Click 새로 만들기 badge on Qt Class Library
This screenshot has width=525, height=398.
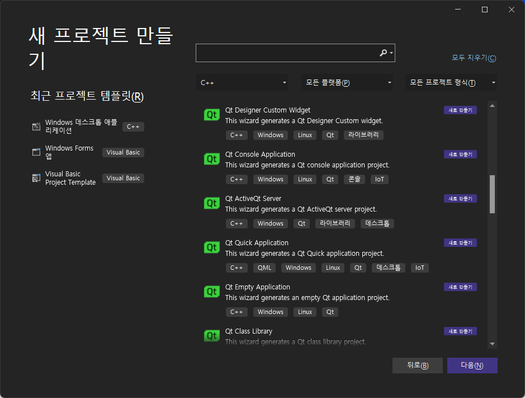point(460,331)
